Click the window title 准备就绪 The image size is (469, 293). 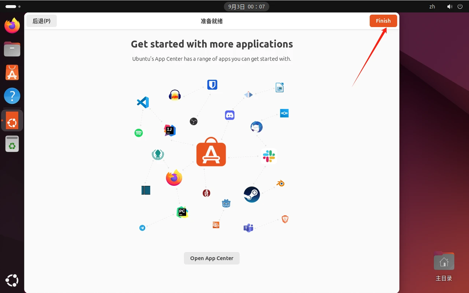point(212,21)
